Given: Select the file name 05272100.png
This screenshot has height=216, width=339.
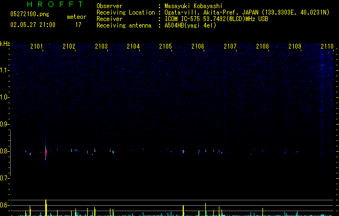Looking at the screenshot, I should pos(30,15).
